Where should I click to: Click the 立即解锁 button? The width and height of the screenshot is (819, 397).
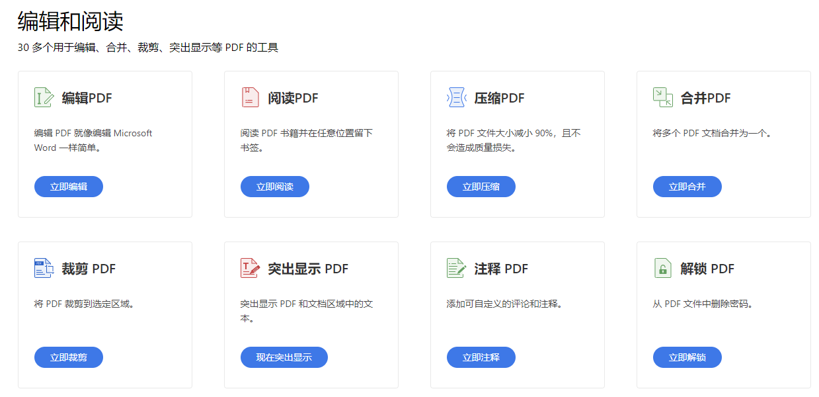tap(687, 357)
